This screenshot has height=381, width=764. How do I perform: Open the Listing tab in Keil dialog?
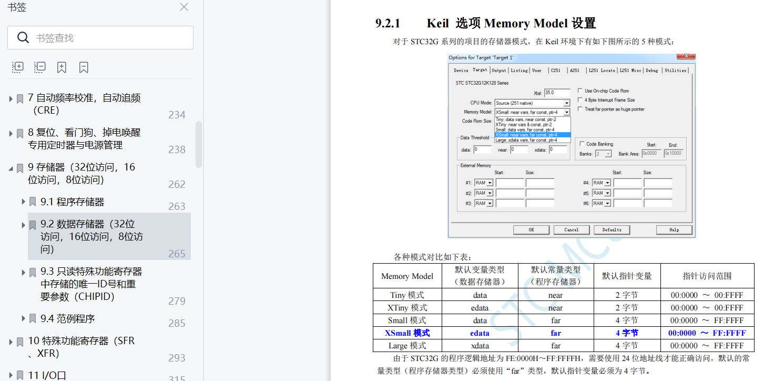pos(519,71)
